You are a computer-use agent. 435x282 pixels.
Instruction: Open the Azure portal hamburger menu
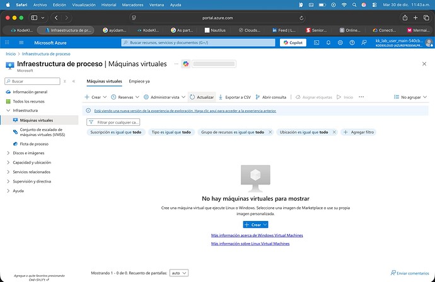(x=21, y=43)
